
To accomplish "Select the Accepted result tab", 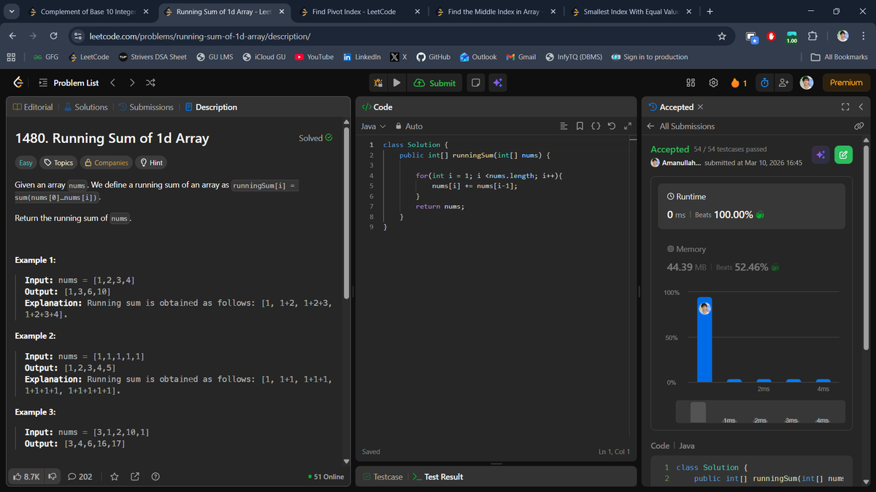I will (671, 107).
